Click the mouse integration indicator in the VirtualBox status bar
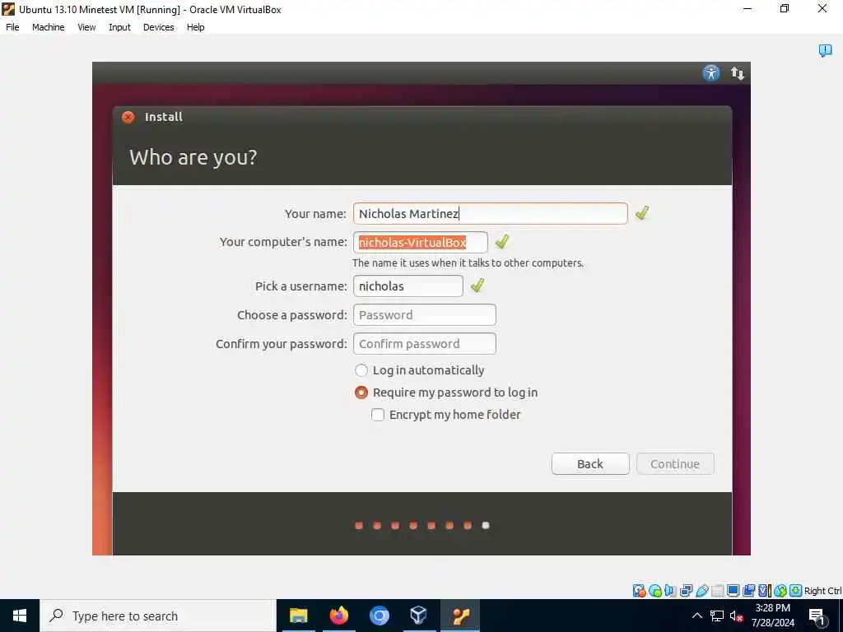This screenshot has height=632, width=843. pyautogui.click(x=780, y=591)
